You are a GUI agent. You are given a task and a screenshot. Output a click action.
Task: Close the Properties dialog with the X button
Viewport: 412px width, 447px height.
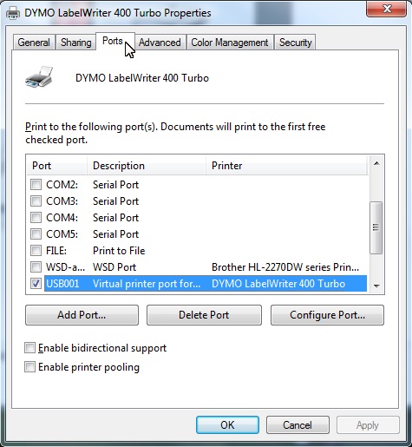(x=386, y=10)
